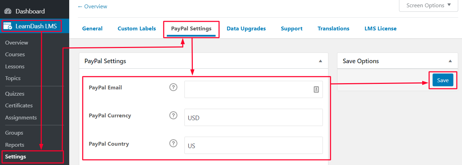
Task: Open the Custom Labels tab
Action: (x=137, y=29)
